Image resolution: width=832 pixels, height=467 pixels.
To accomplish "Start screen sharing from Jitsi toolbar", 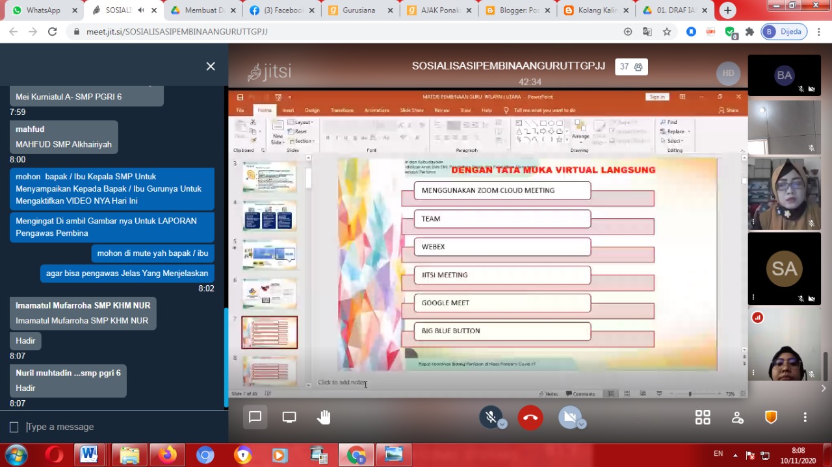I will coord(289,418).
